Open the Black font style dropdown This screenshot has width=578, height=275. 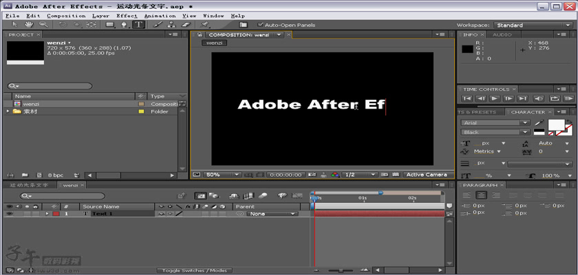(495, 132)
